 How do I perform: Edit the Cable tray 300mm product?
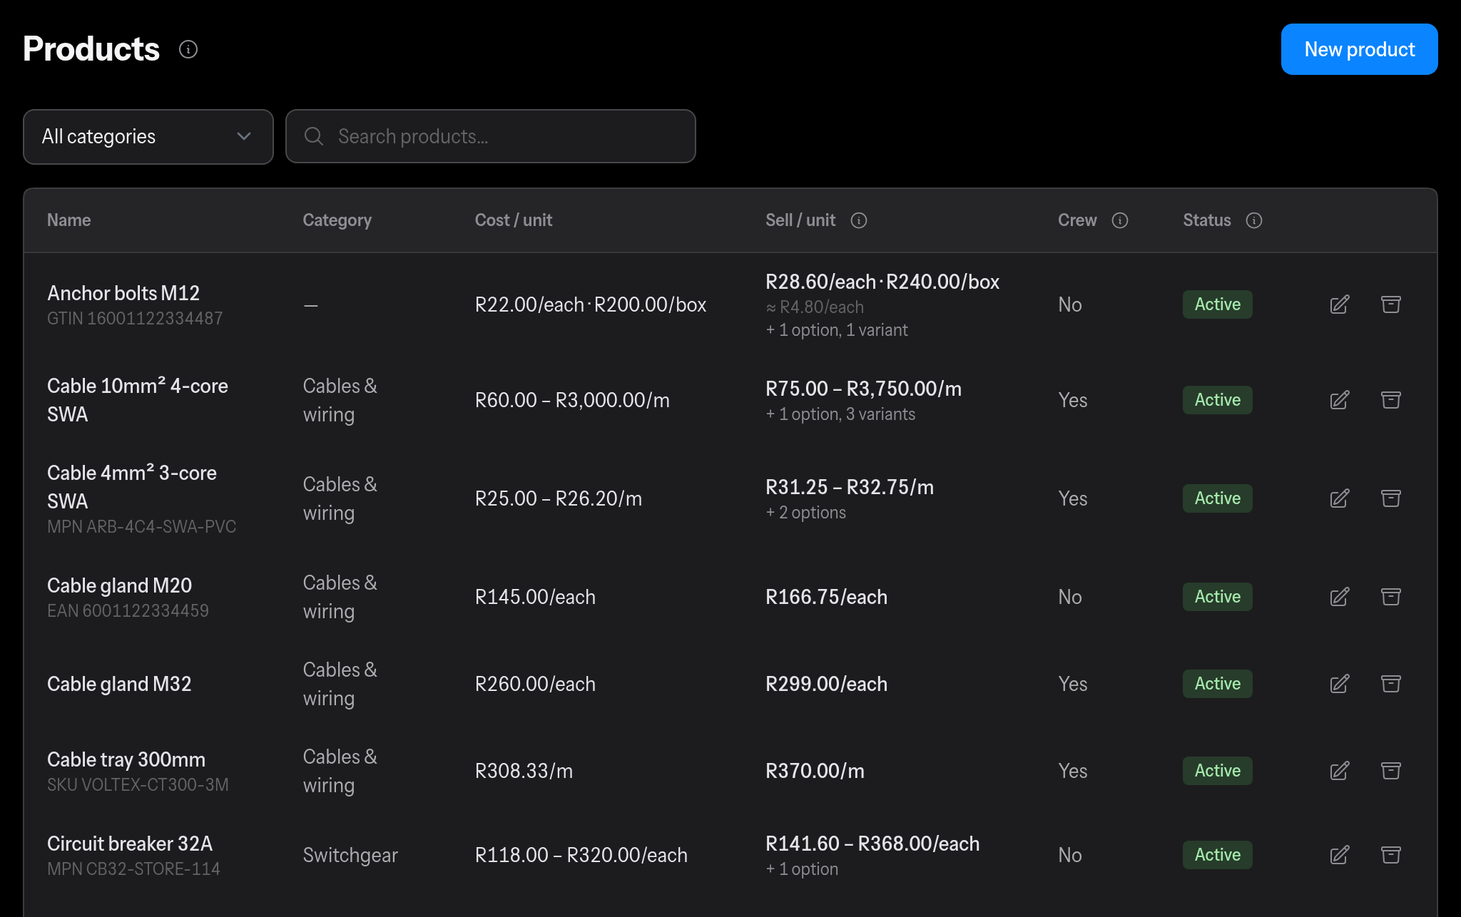1340,771
